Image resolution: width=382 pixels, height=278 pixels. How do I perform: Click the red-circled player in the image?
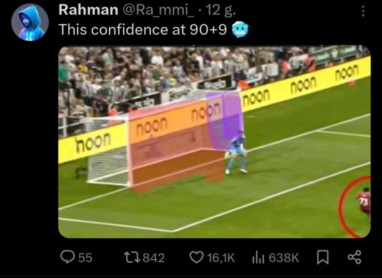point(364,203)
